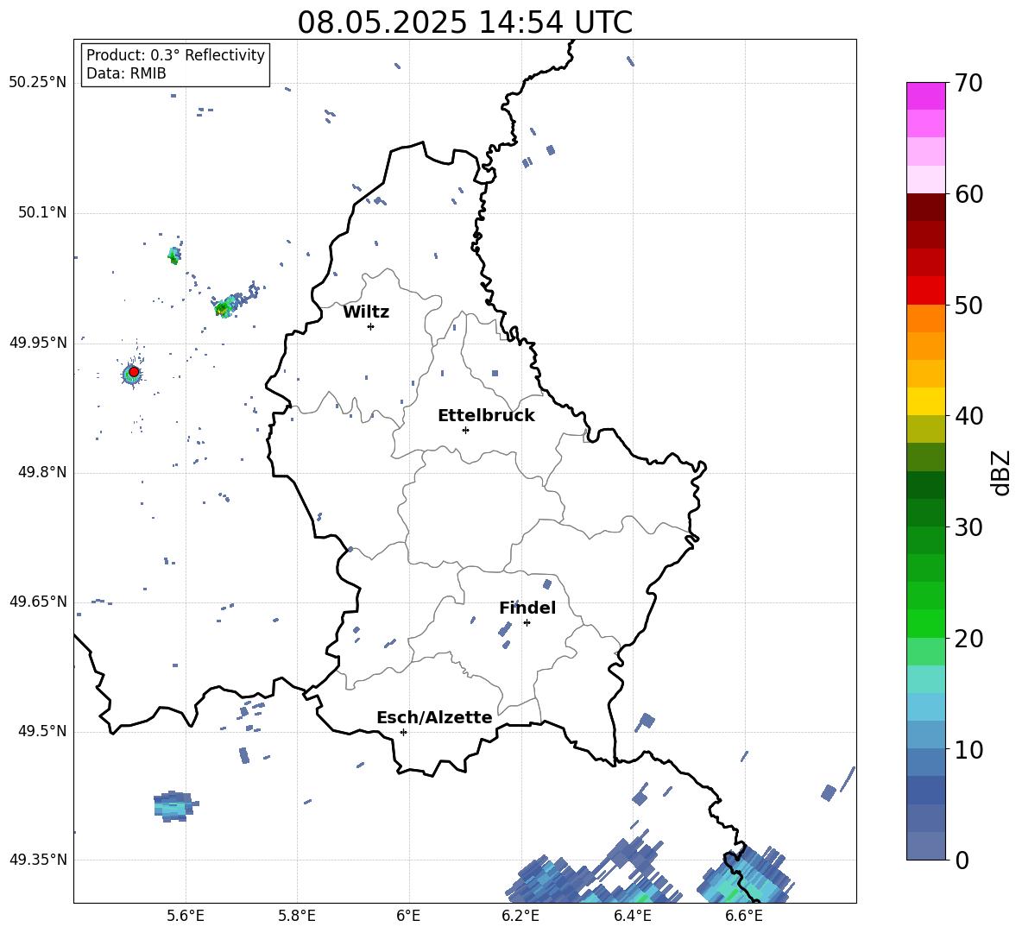1022x933 pixels.
Task: Click the 49.95°N latitude label
Action: pos(37,343)
